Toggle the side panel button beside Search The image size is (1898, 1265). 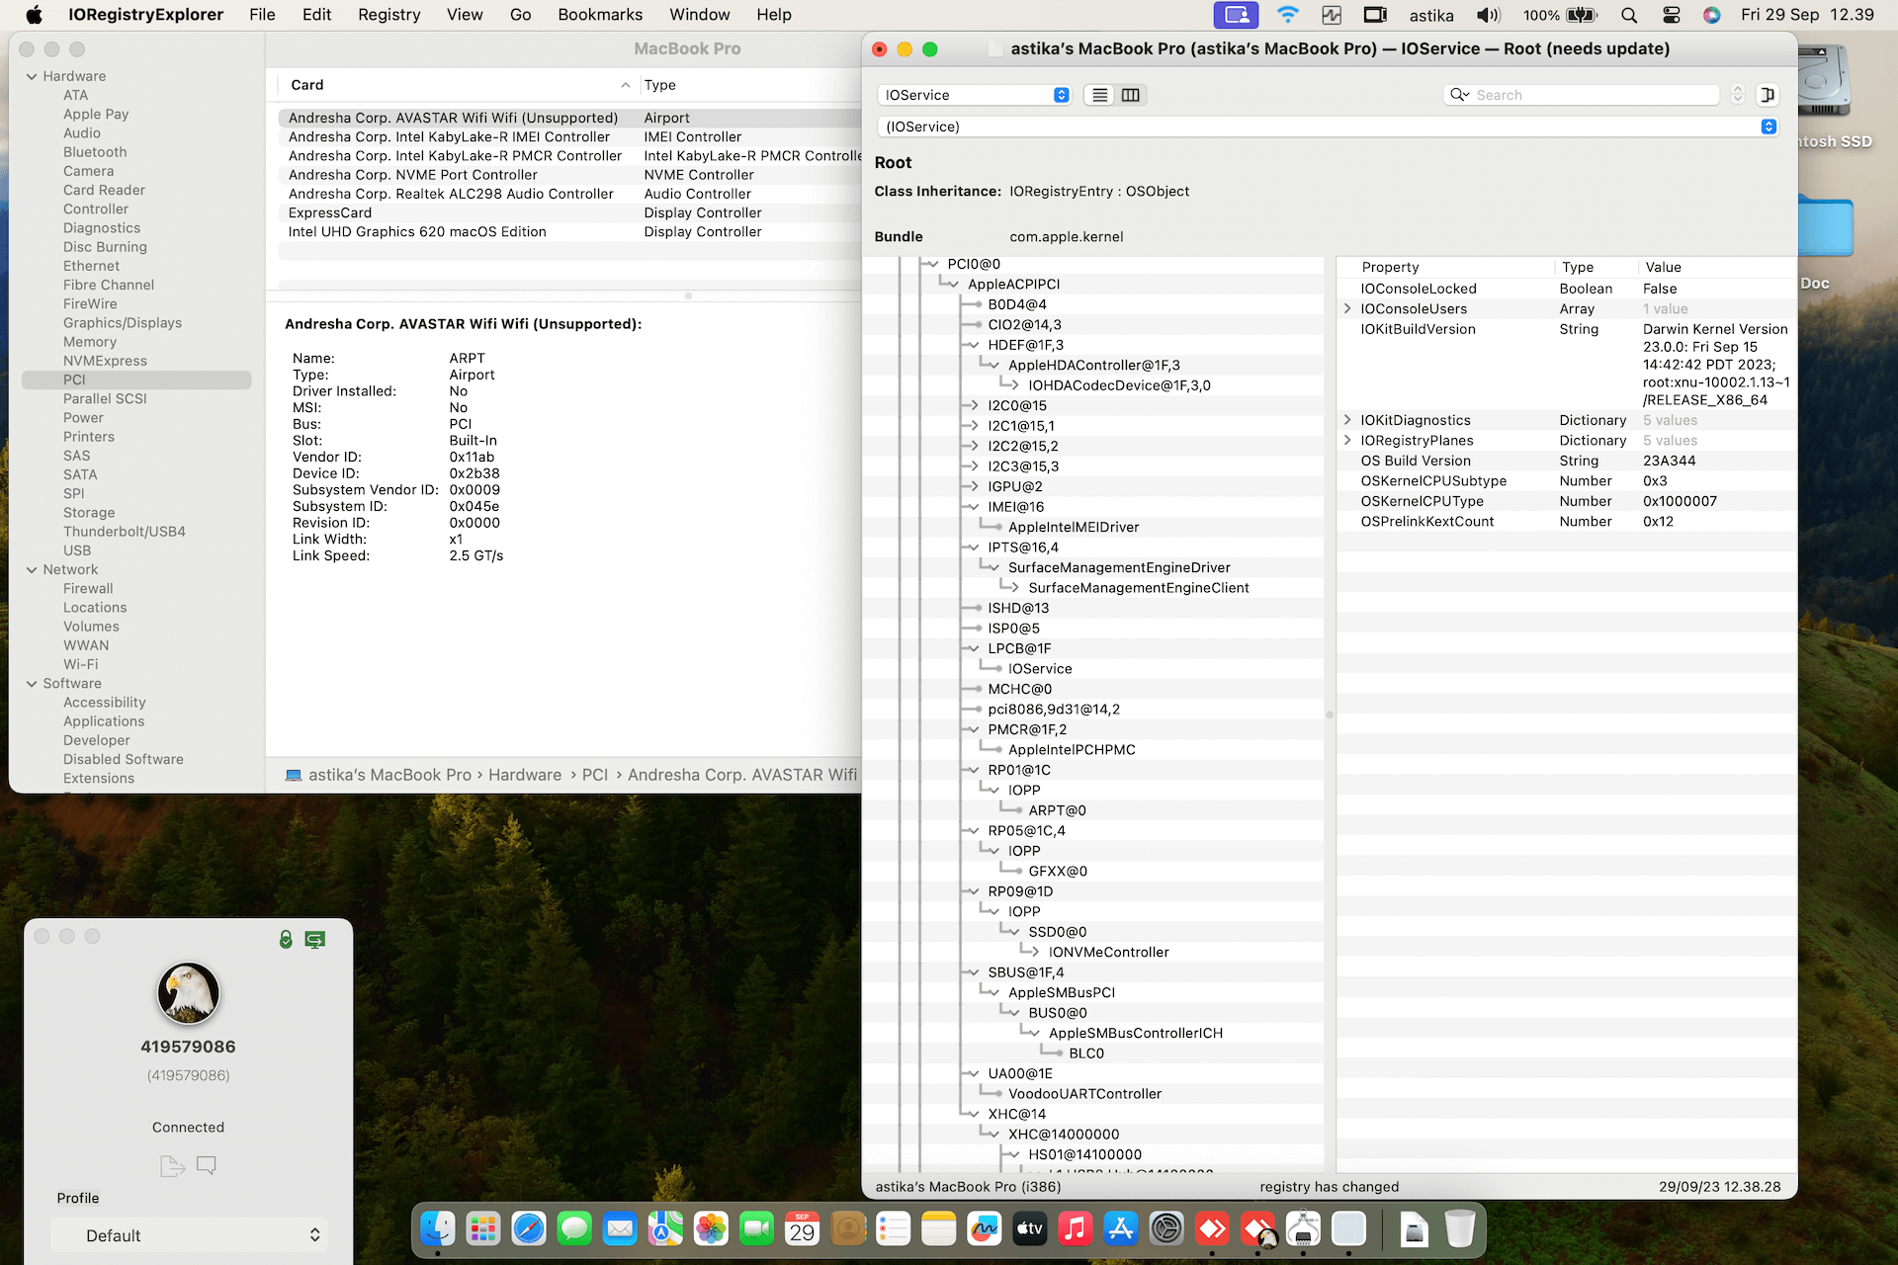(1768, 95)
